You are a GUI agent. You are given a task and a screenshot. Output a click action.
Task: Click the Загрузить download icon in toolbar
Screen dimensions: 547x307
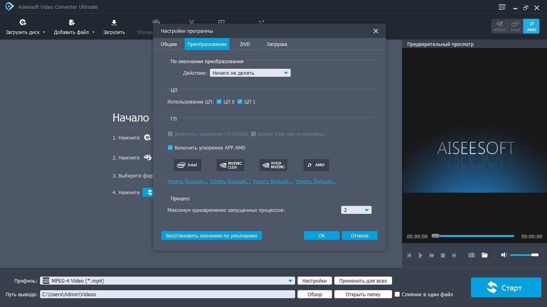(114, 23)
